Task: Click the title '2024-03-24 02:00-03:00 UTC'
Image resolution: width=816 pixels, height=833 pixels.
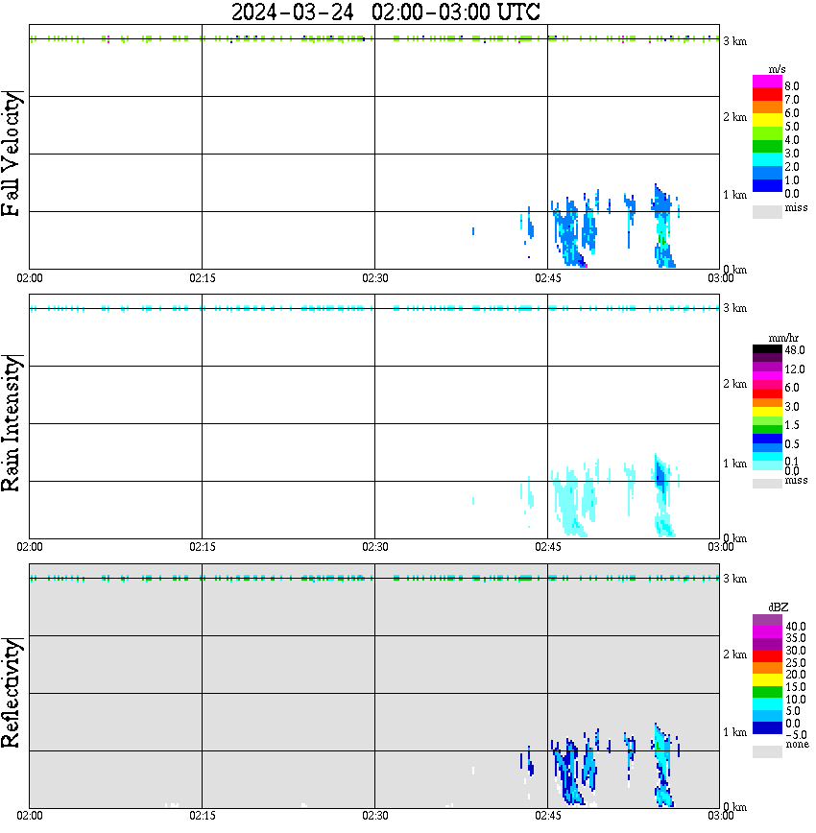Action: [385, 12]
